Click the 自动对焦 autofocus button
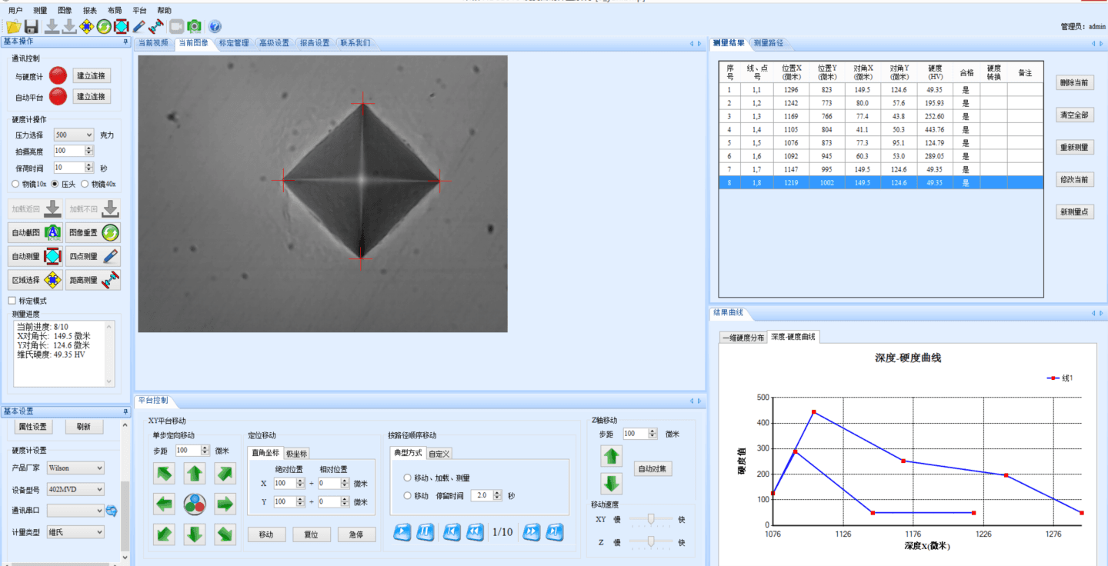Image resolution: width=1108 pixels, height=566 pixels. pyautogui.click(x=652, y=468)
